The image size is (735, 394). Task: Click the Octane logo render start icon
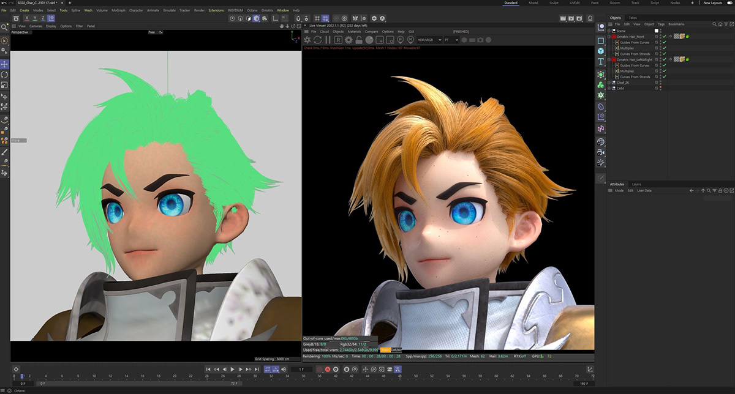307,40
